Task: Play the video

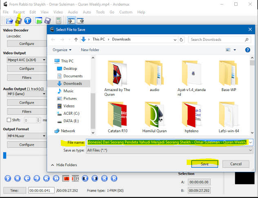Action: click(x=8, y=178)
